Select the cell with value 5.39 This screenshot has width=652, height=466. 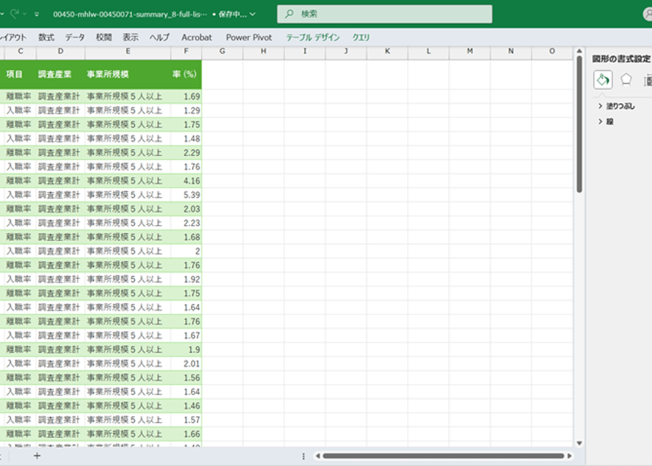coord(186,195)
